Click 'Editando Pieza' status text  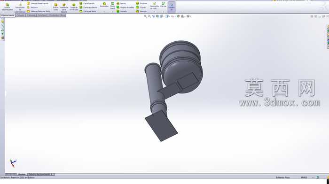tap(283, 177)
